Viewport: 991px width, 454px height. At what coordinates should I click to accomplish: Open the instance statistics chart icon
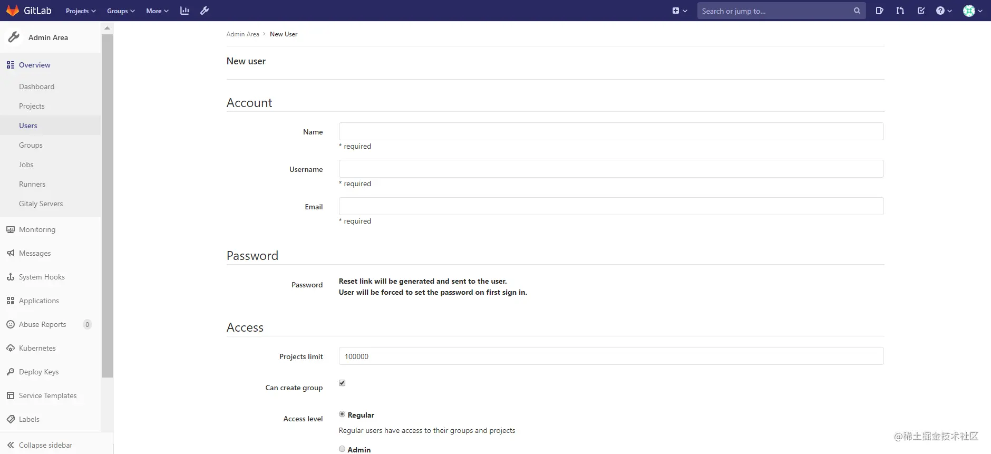click(184, 11)
